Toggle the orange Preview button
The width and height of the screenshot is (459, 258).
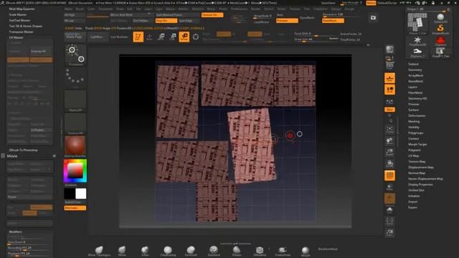[287, 21]
